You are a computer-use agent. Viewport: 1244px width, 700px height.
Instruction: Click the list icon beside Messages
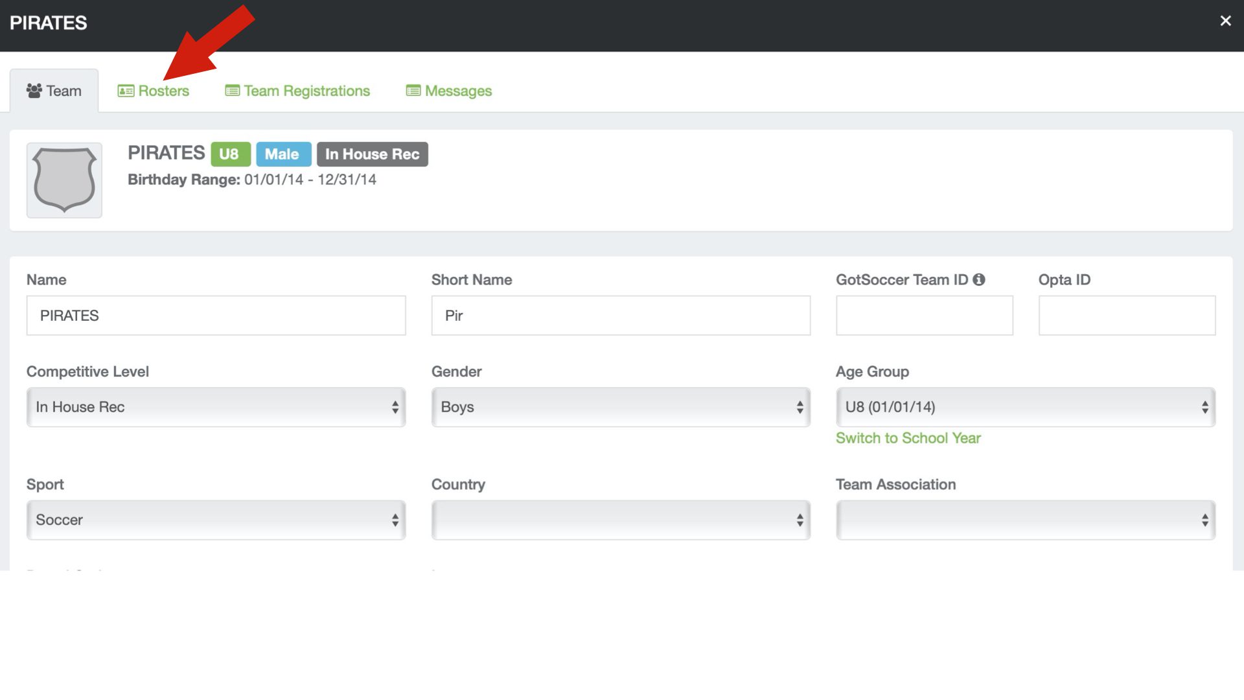pos(413,91)
